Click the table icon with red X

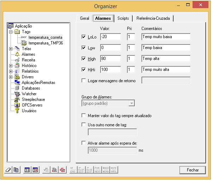[35, 170]
